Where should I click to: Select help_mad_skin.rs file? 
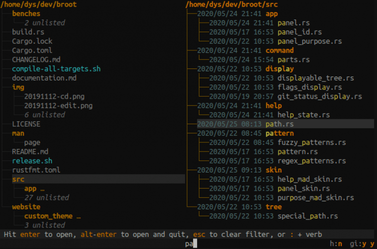point(310,179)
